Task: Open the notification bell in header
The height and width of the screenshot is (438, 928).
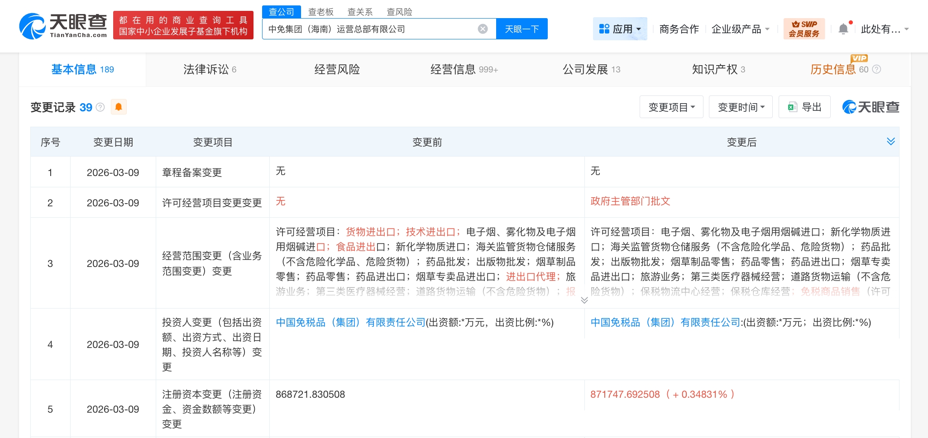Action: (843, 29)
